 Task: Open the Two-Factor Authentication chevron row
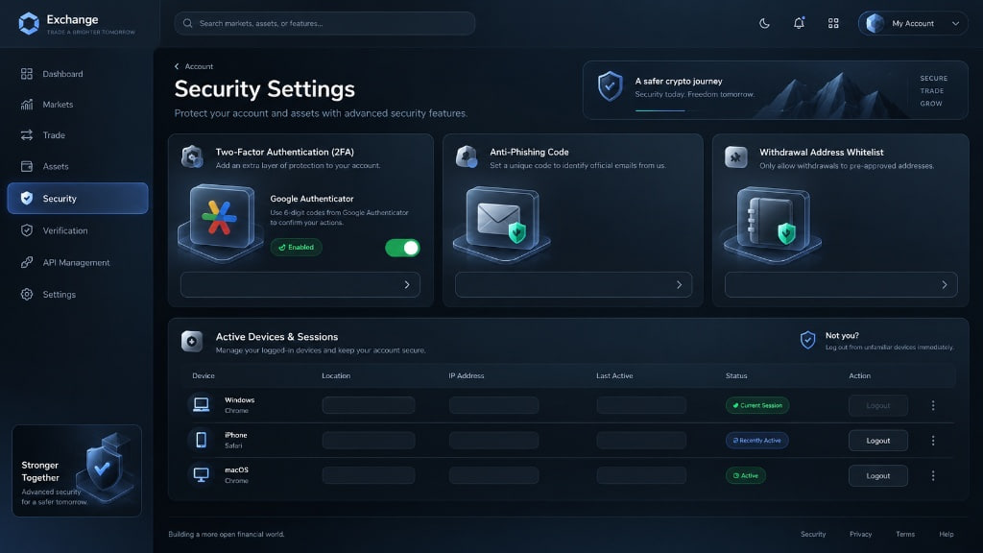[300, 284]
